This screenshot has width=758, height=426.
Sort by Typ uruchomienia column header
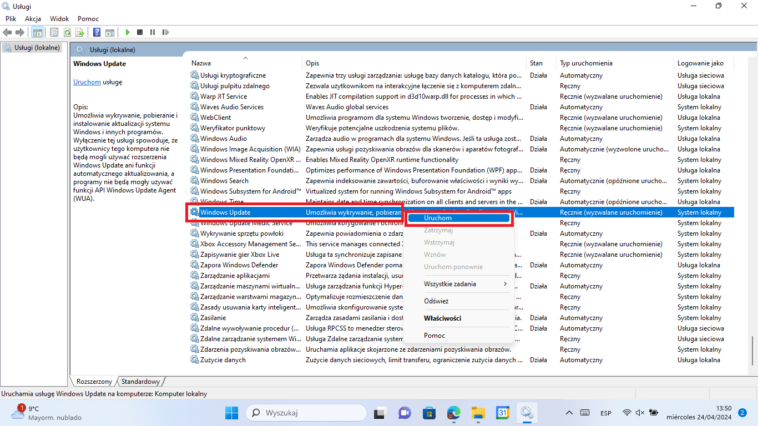tap(615, 63)
